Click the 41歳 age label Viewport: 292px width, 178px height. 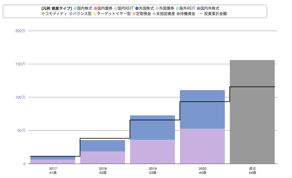pos(53,173)
